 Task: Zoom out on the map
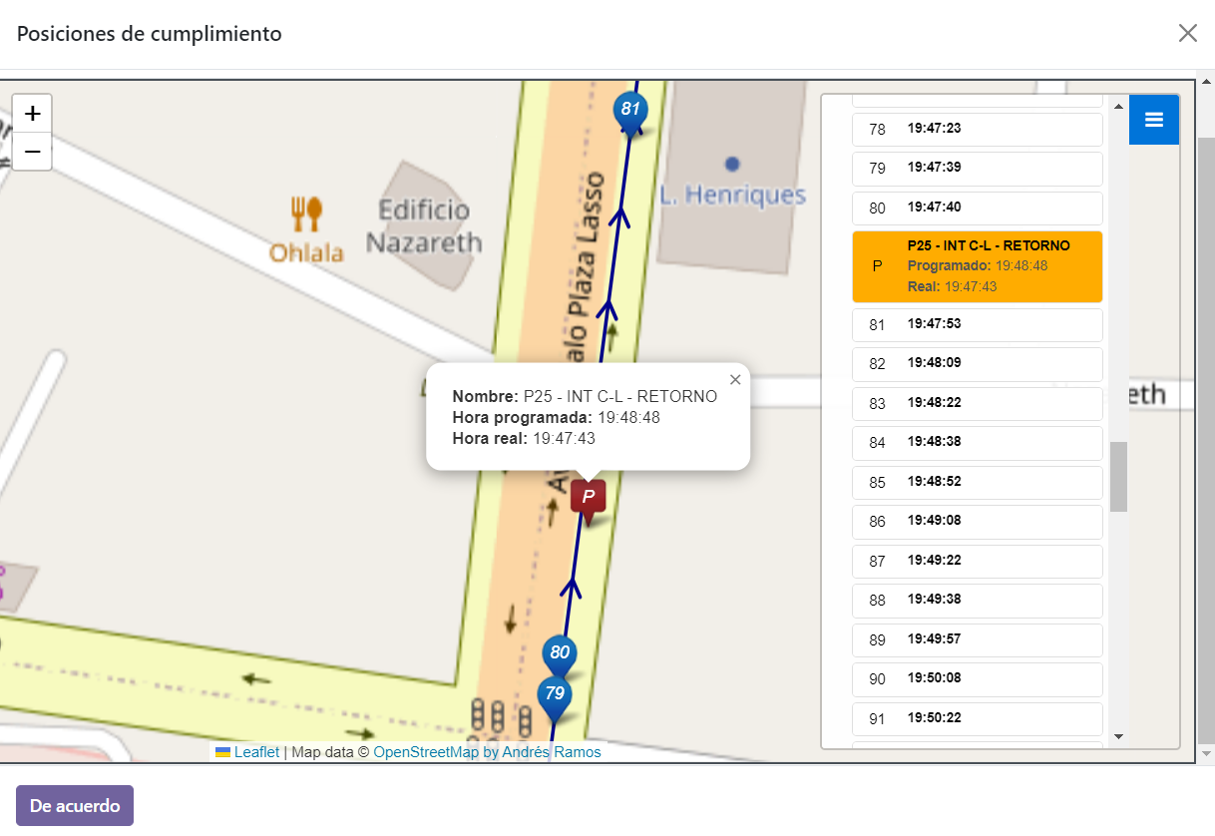coord(32,152)
